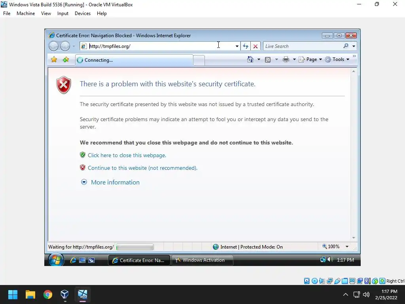The width and height of the screenshot is (405, 304).
Task: Click Internet Protected Mode status entry
Action: point(248,247)
